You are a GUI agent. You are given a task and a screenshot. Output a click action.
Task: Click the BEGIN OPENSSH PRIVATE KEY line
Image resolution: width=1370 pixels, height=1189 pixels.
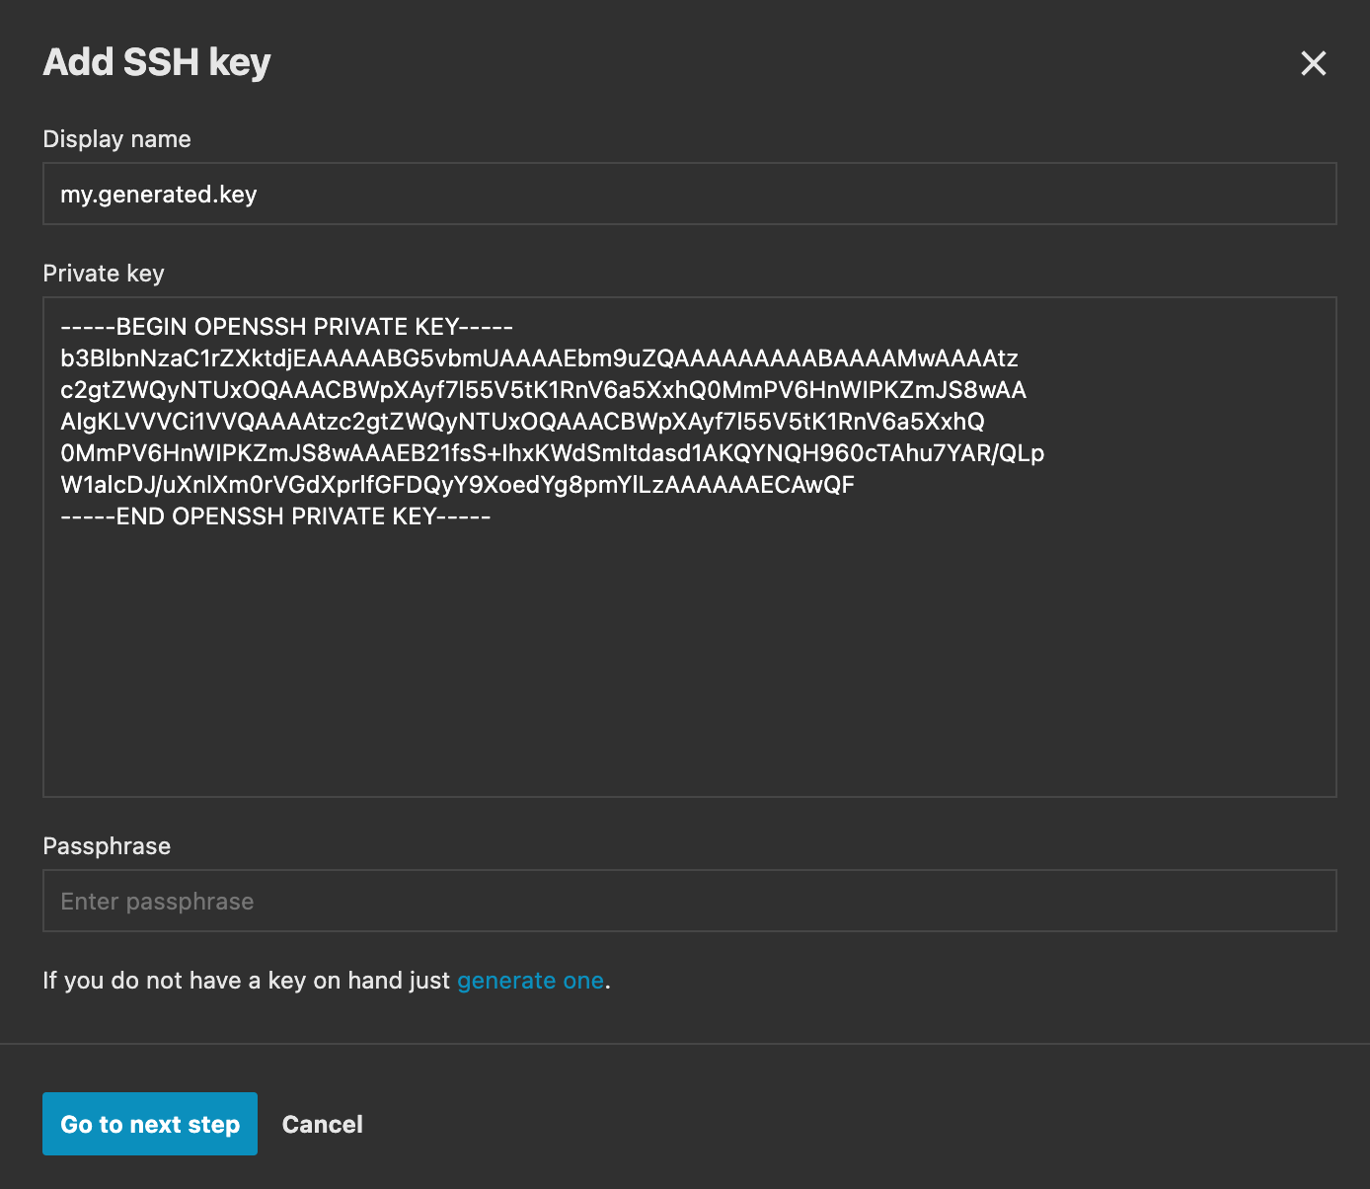click(286, 327)
